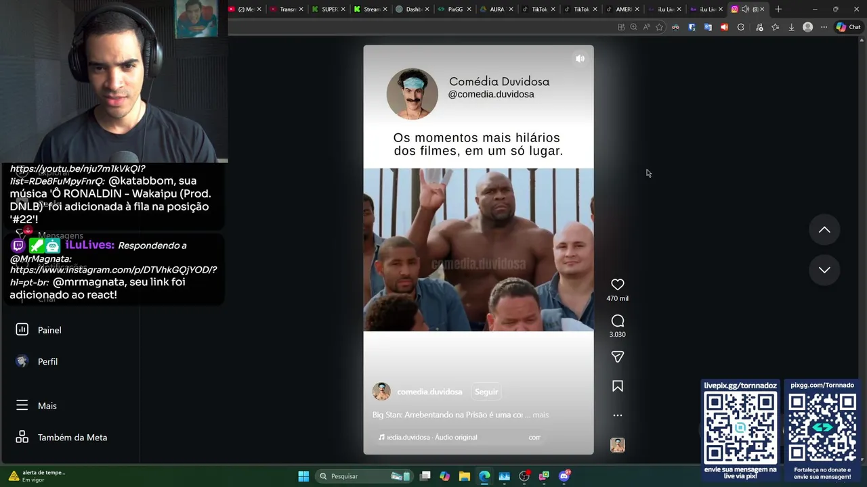
Task: Open browser downloads icon
Action: pos(791,27)
